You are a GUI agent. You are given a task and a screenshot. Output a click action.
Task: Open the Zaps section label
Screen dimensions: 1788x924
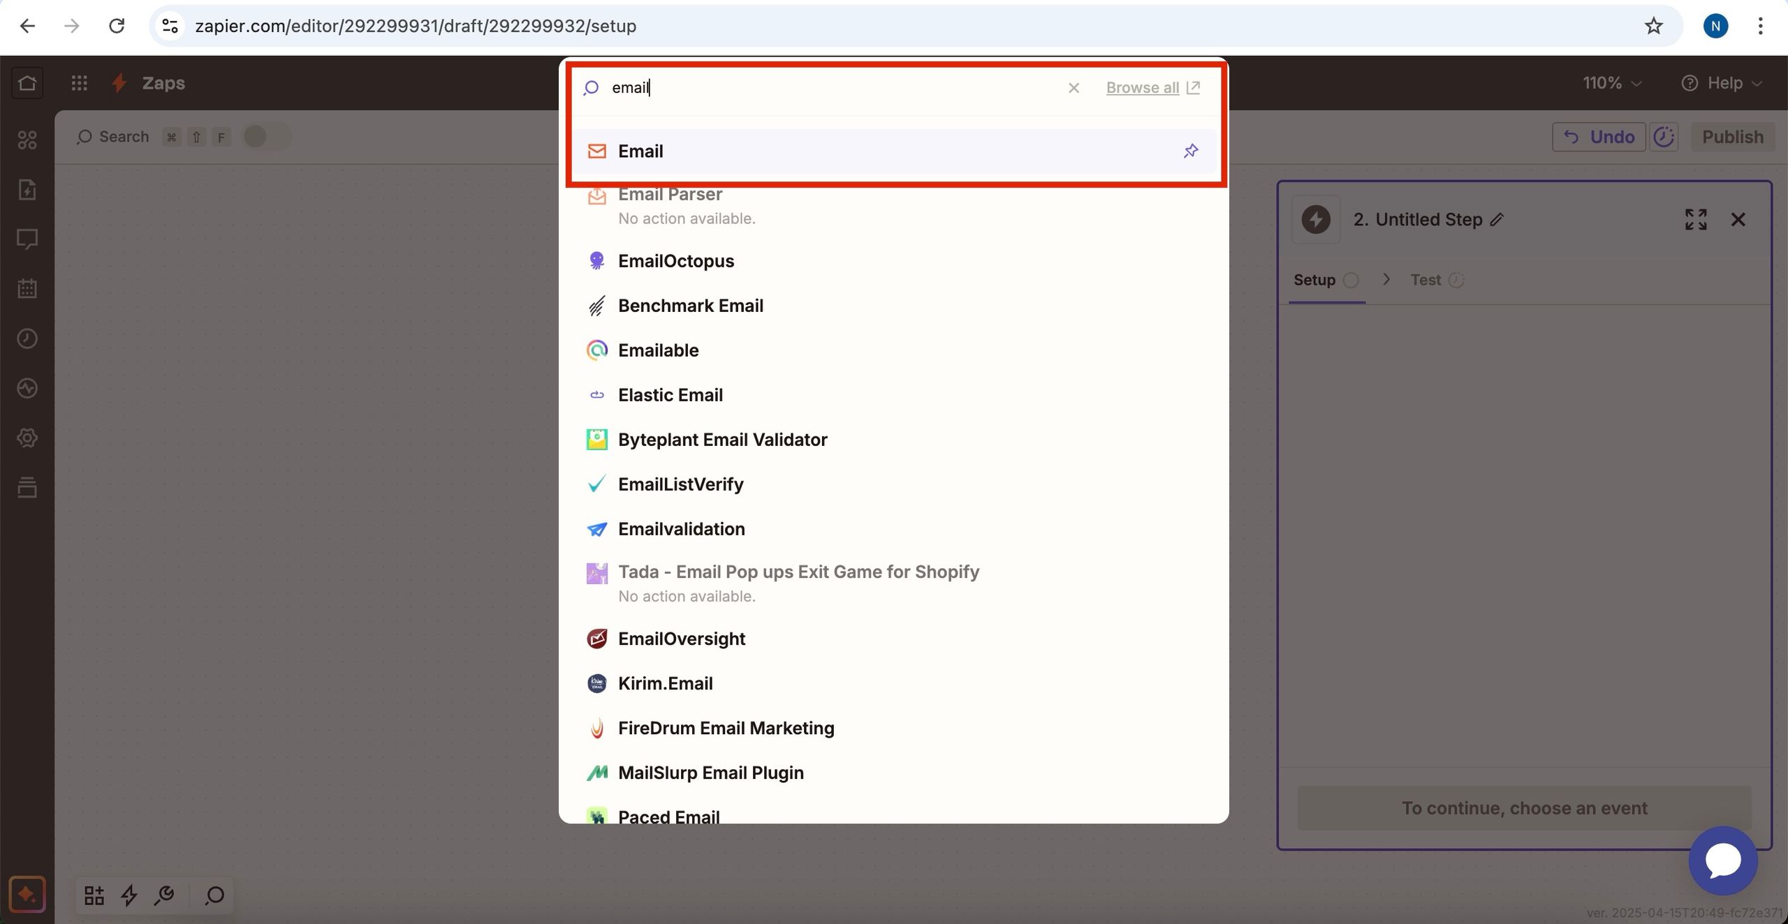(163, 83)
